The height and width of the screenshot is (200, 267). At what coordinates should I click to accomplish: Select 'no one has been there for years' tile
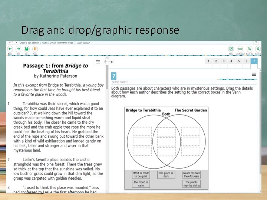click(x=191, y=175)
